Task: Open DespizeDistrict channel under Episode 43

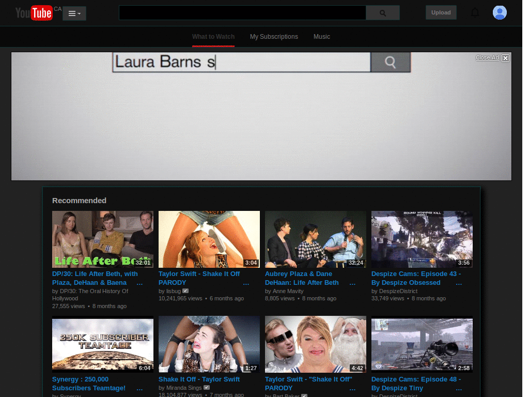Action: point(398,291)
